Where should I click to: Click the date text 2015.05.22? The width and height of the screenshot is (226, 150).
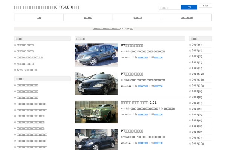(126, 86)
